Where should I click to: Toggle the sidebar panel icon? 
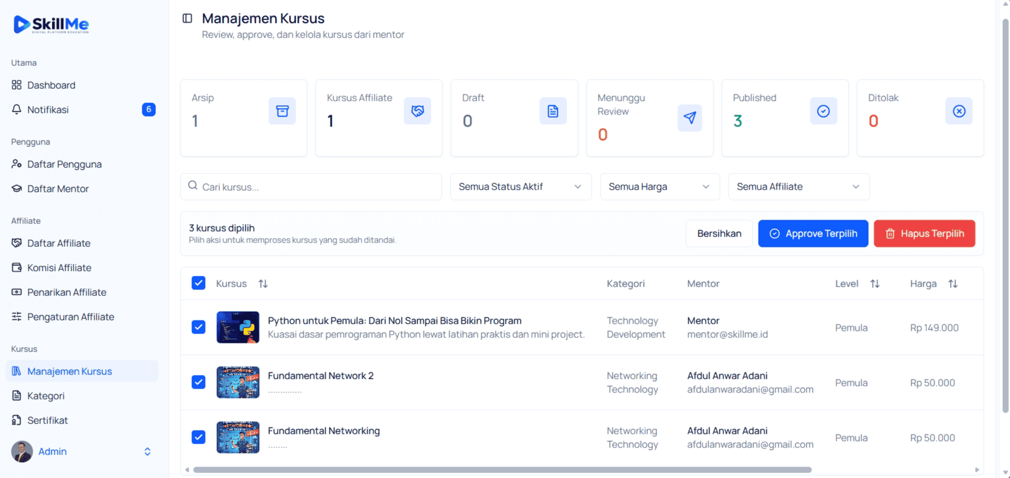pos(187,19)
